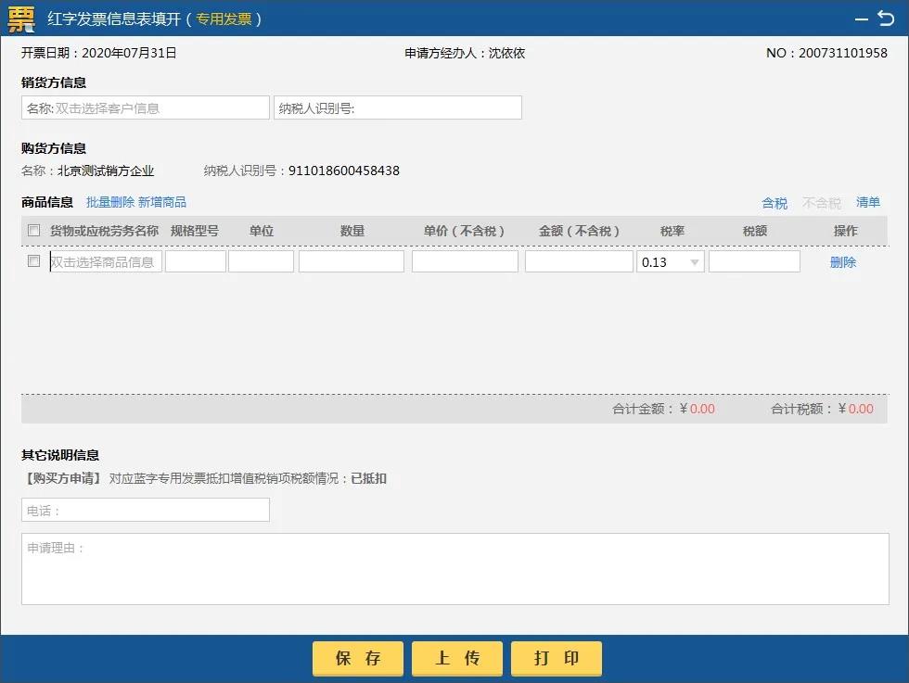Screen dimensions: 909x683
Task: Click the 保存 (Save) button
Action: click(x=357, y=658)
